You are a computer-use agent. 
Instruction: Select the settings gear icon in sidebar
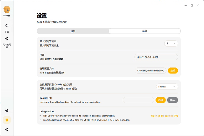coord(7,120)
